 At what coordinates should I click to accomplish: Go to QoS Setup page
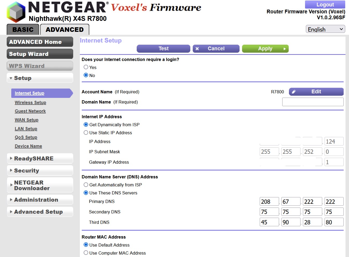(26, 137)
